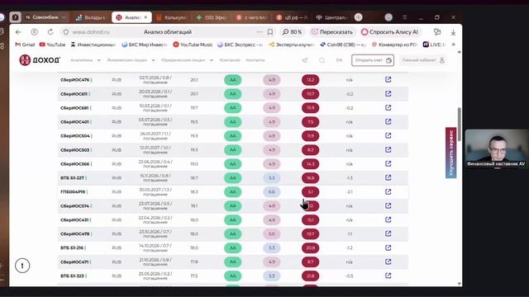Screen dimensions: 529x297
Task: Click the Доходъ logo
Action: [40, 60]
